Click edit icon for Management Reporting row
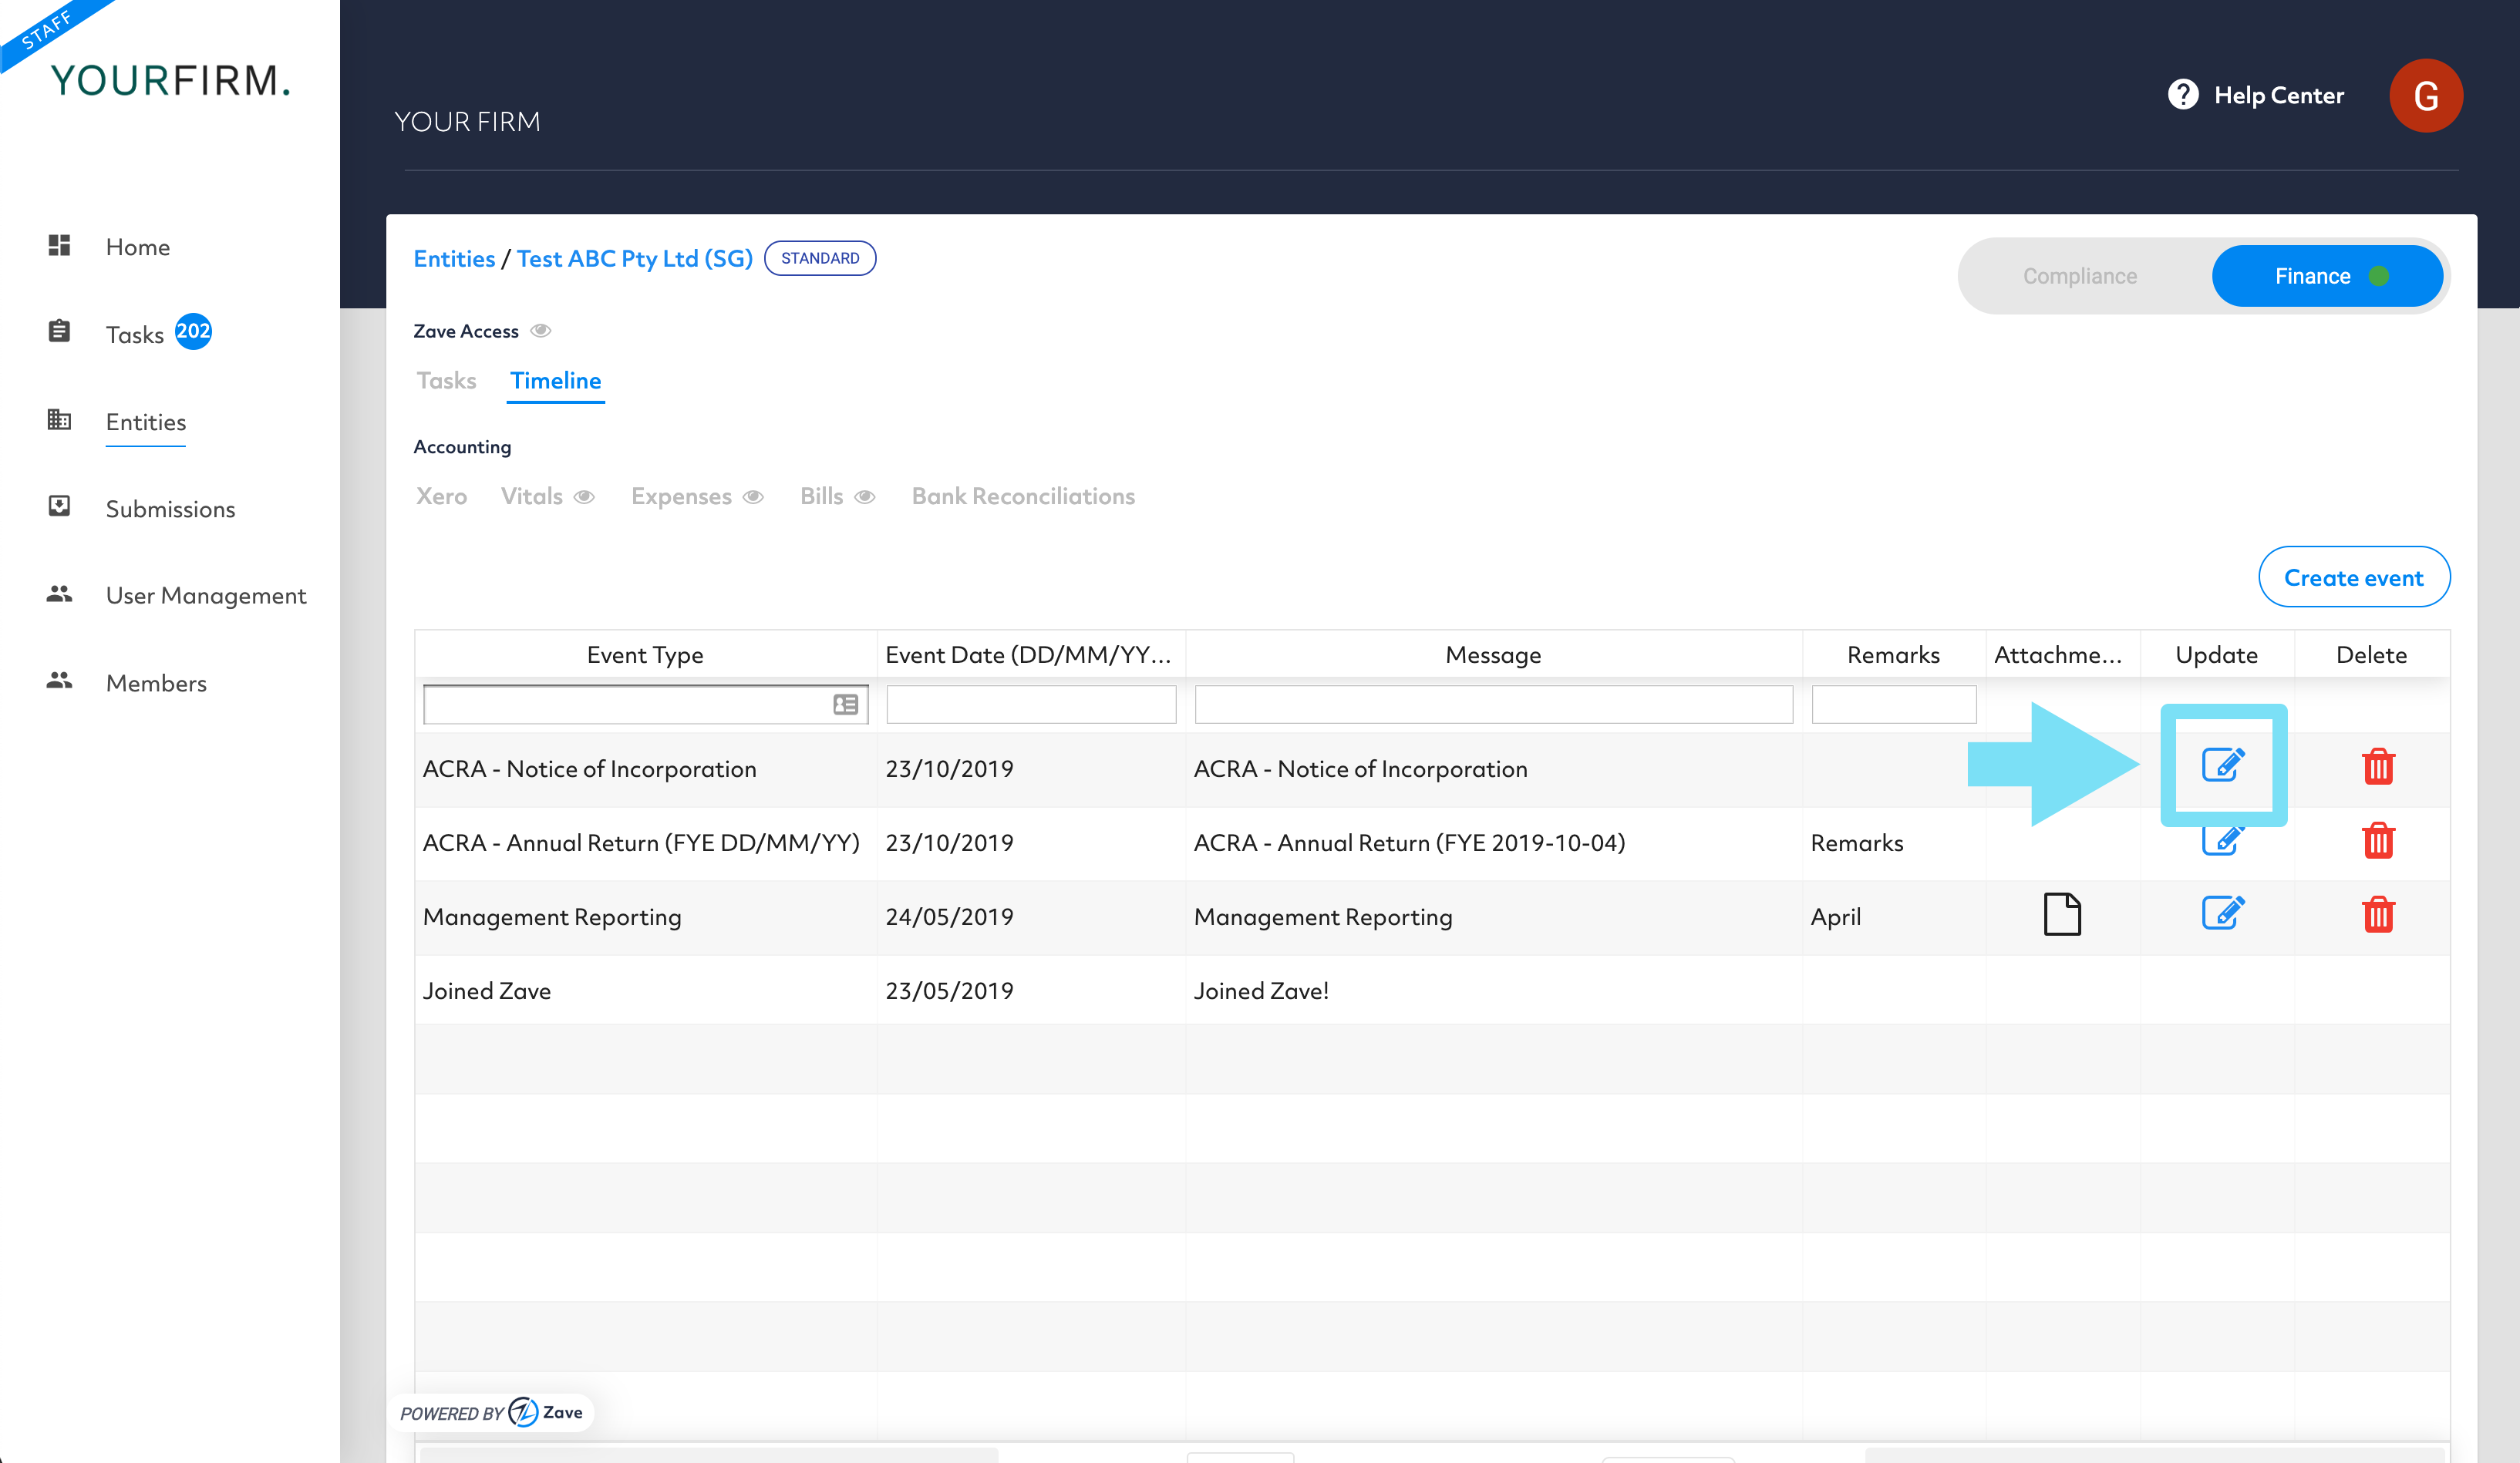This screenshot has height=1463, width=2520. point(2222,913)
